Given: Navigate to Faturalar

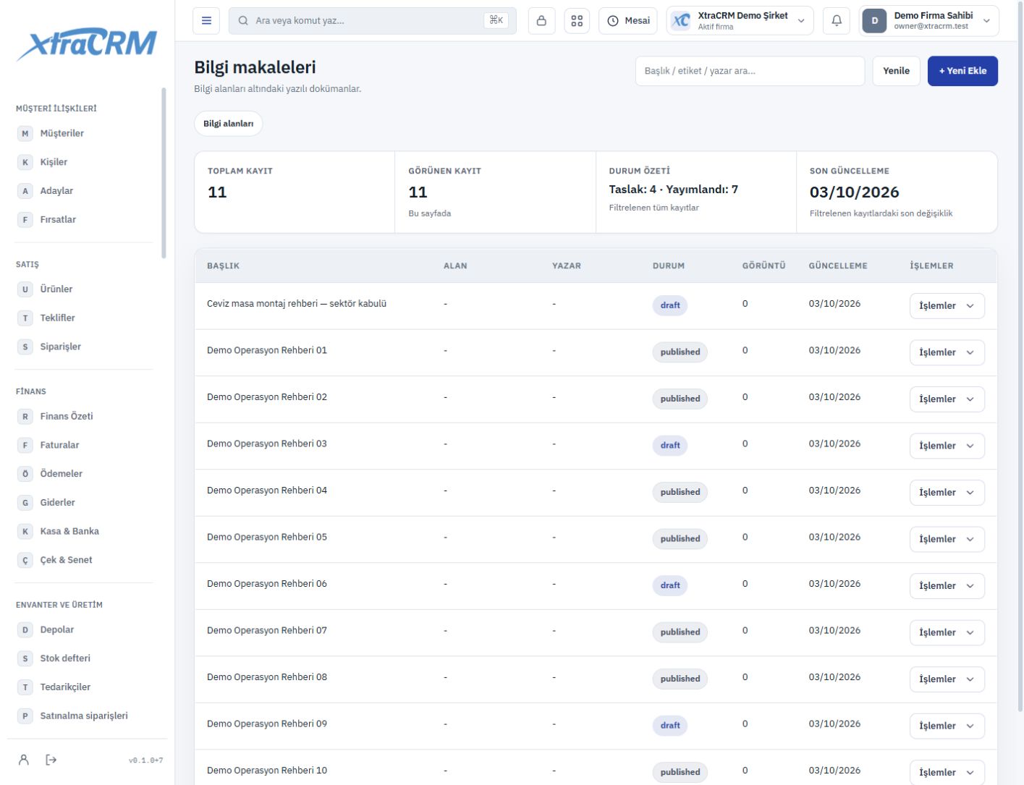Looking at the screenshot, I should pos(85,445).
